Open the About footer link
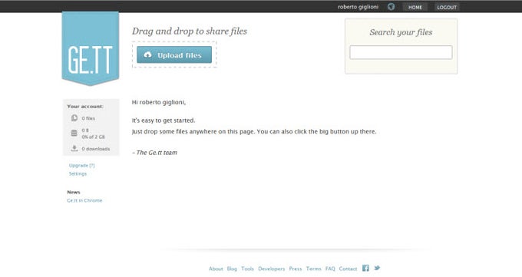 pyautogui.click(x=216, y=269)
